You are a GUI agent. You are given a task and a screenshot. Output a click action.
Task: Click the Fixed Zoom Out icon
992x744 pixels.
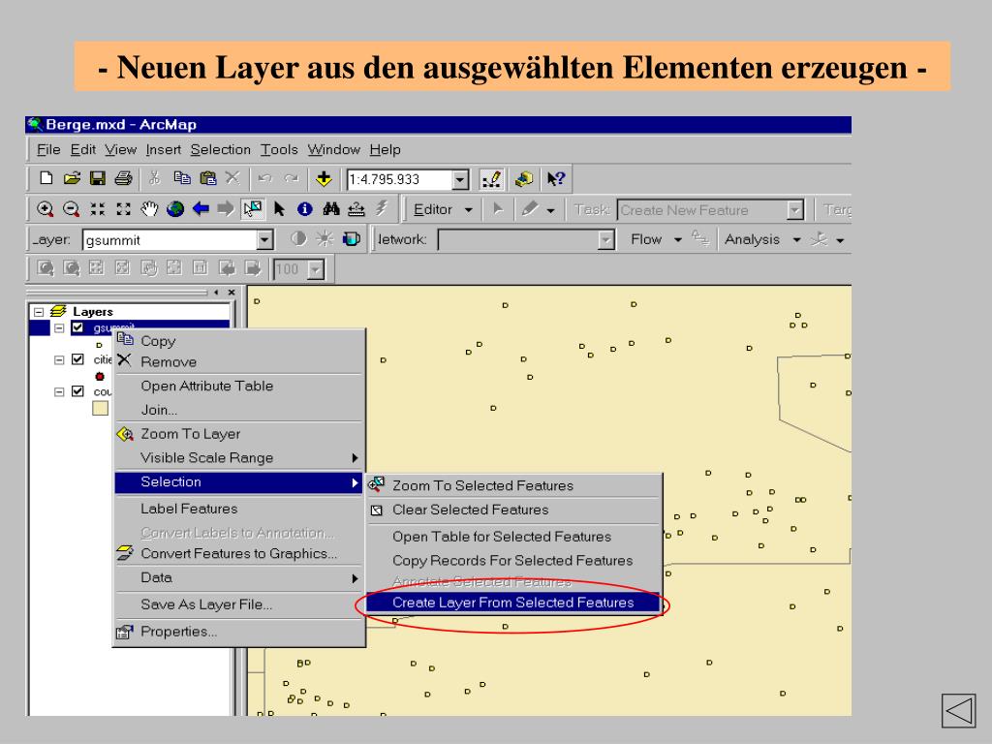click(x=123, y=209)
